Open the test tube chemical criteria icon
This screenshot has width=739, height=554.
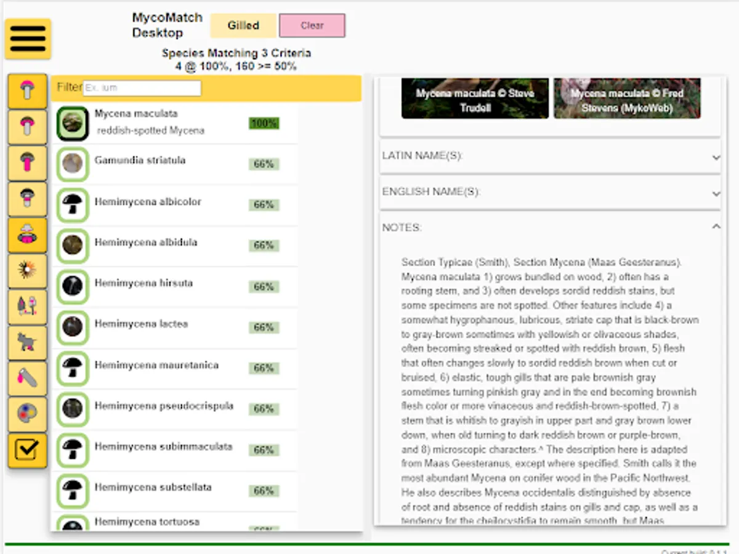28,379
